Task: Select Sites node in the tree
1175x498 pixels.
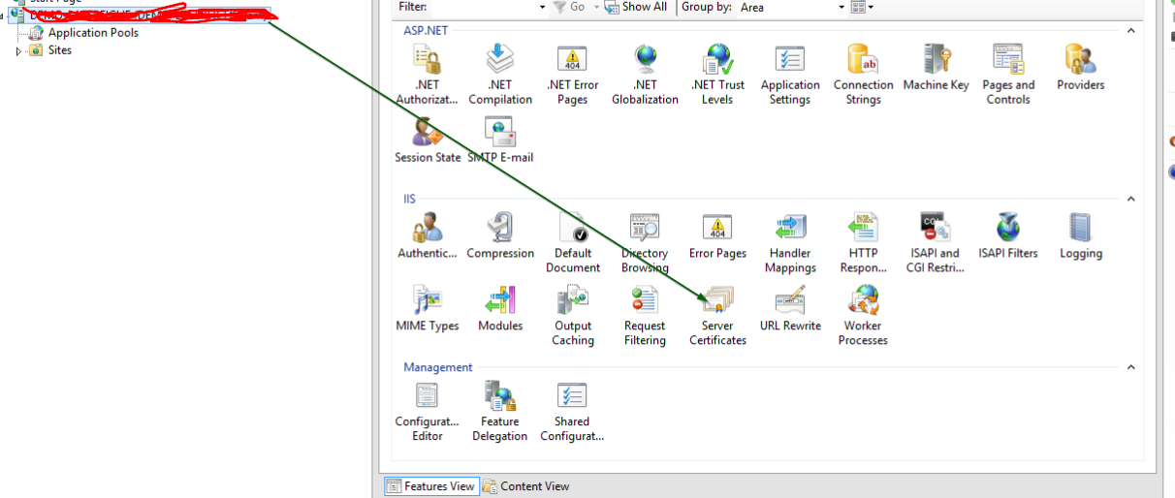Action: click(60, 50)
